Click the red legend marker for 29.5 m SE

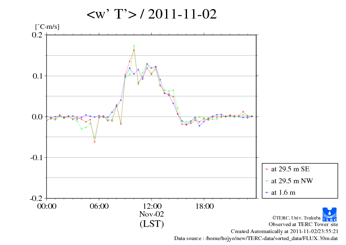pyautogui.click(x=267, y=169)
